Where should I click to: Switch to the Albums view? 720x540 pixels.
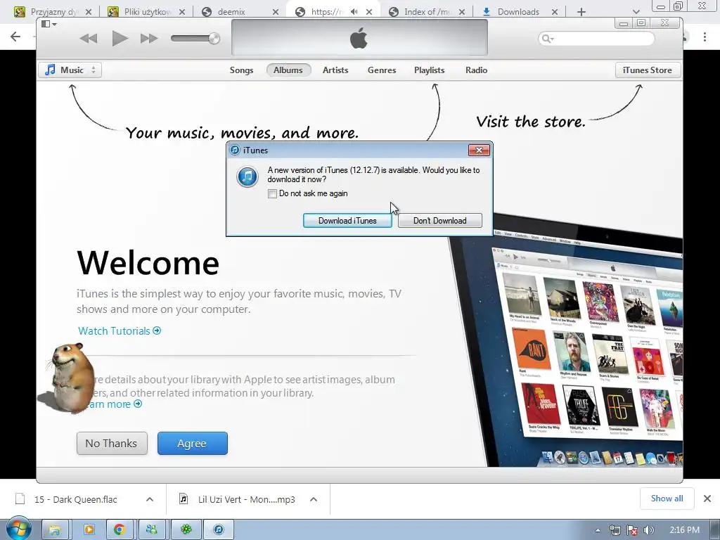(x=288, y=70)
